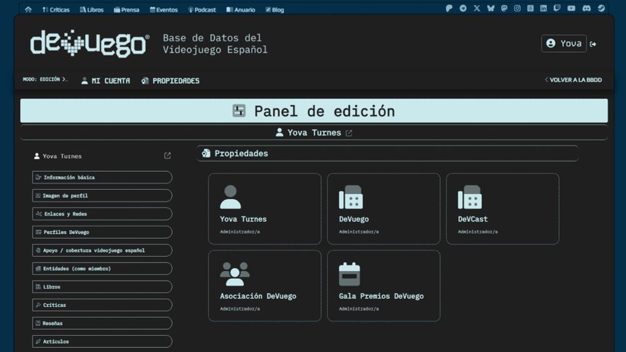
Task: Select the DeVuego property card title
Action: (x=354, y=219)
